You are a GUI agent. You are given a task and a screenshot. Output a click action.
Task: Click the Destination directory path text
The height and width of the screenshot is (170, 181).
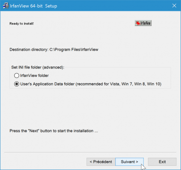pos(54,50)
